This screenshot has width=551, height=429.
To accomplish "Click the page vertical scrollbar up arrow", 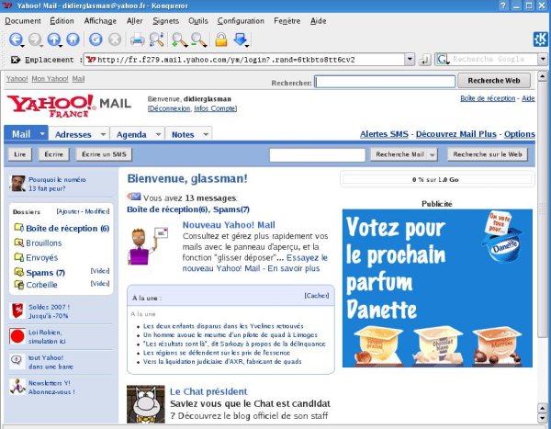I will (542, 76).
